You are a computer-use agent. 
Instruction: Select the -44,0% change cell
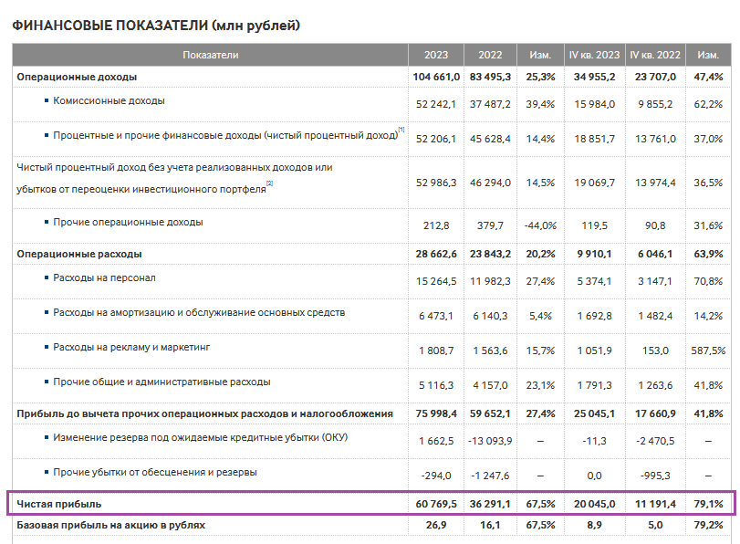(x=540, y=225)
